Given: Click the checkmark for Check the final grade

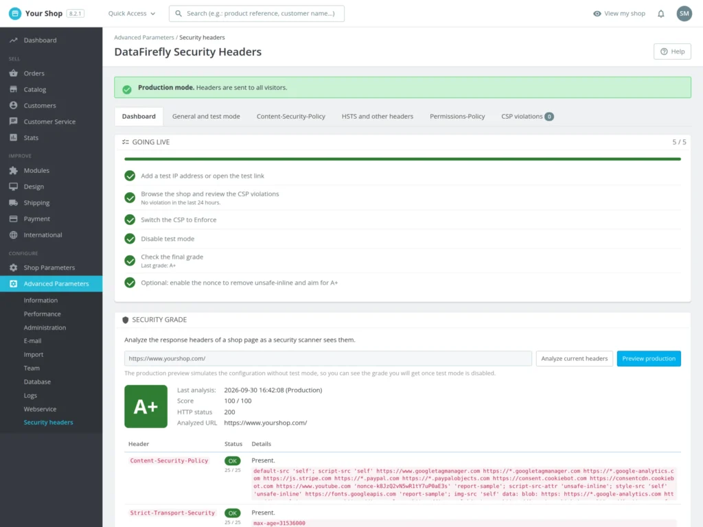Looking at the screenshot, I should click(130, 261).
